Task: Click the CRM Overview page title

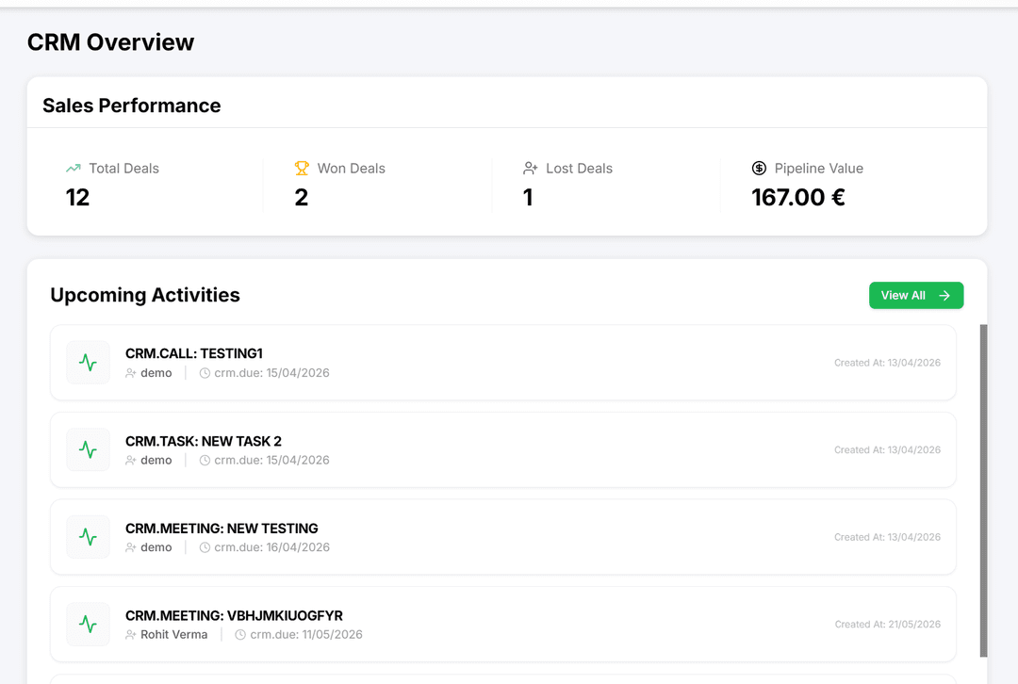Action: [x=110, y=42]
